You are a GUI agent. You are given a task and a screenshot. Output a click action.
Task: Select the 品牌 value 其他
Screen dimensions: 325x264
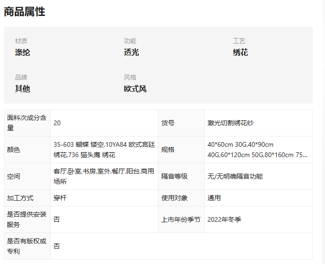click(23, 89)
